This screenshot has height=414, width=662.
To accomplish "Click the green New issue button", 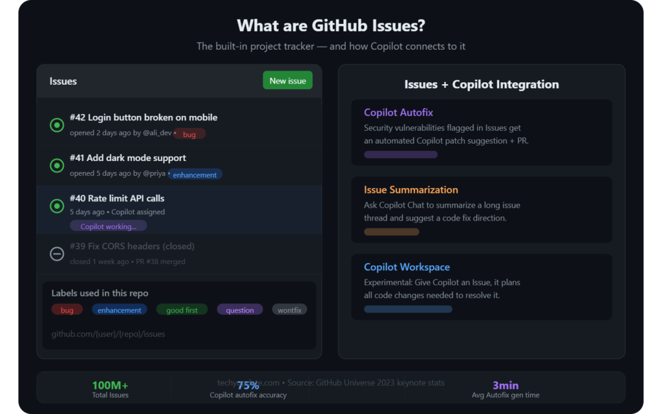I will [288, 80].
